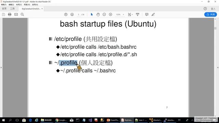Open File Explorer taskbar item
This screenshot has height=123, width=219.
[47, 120]
